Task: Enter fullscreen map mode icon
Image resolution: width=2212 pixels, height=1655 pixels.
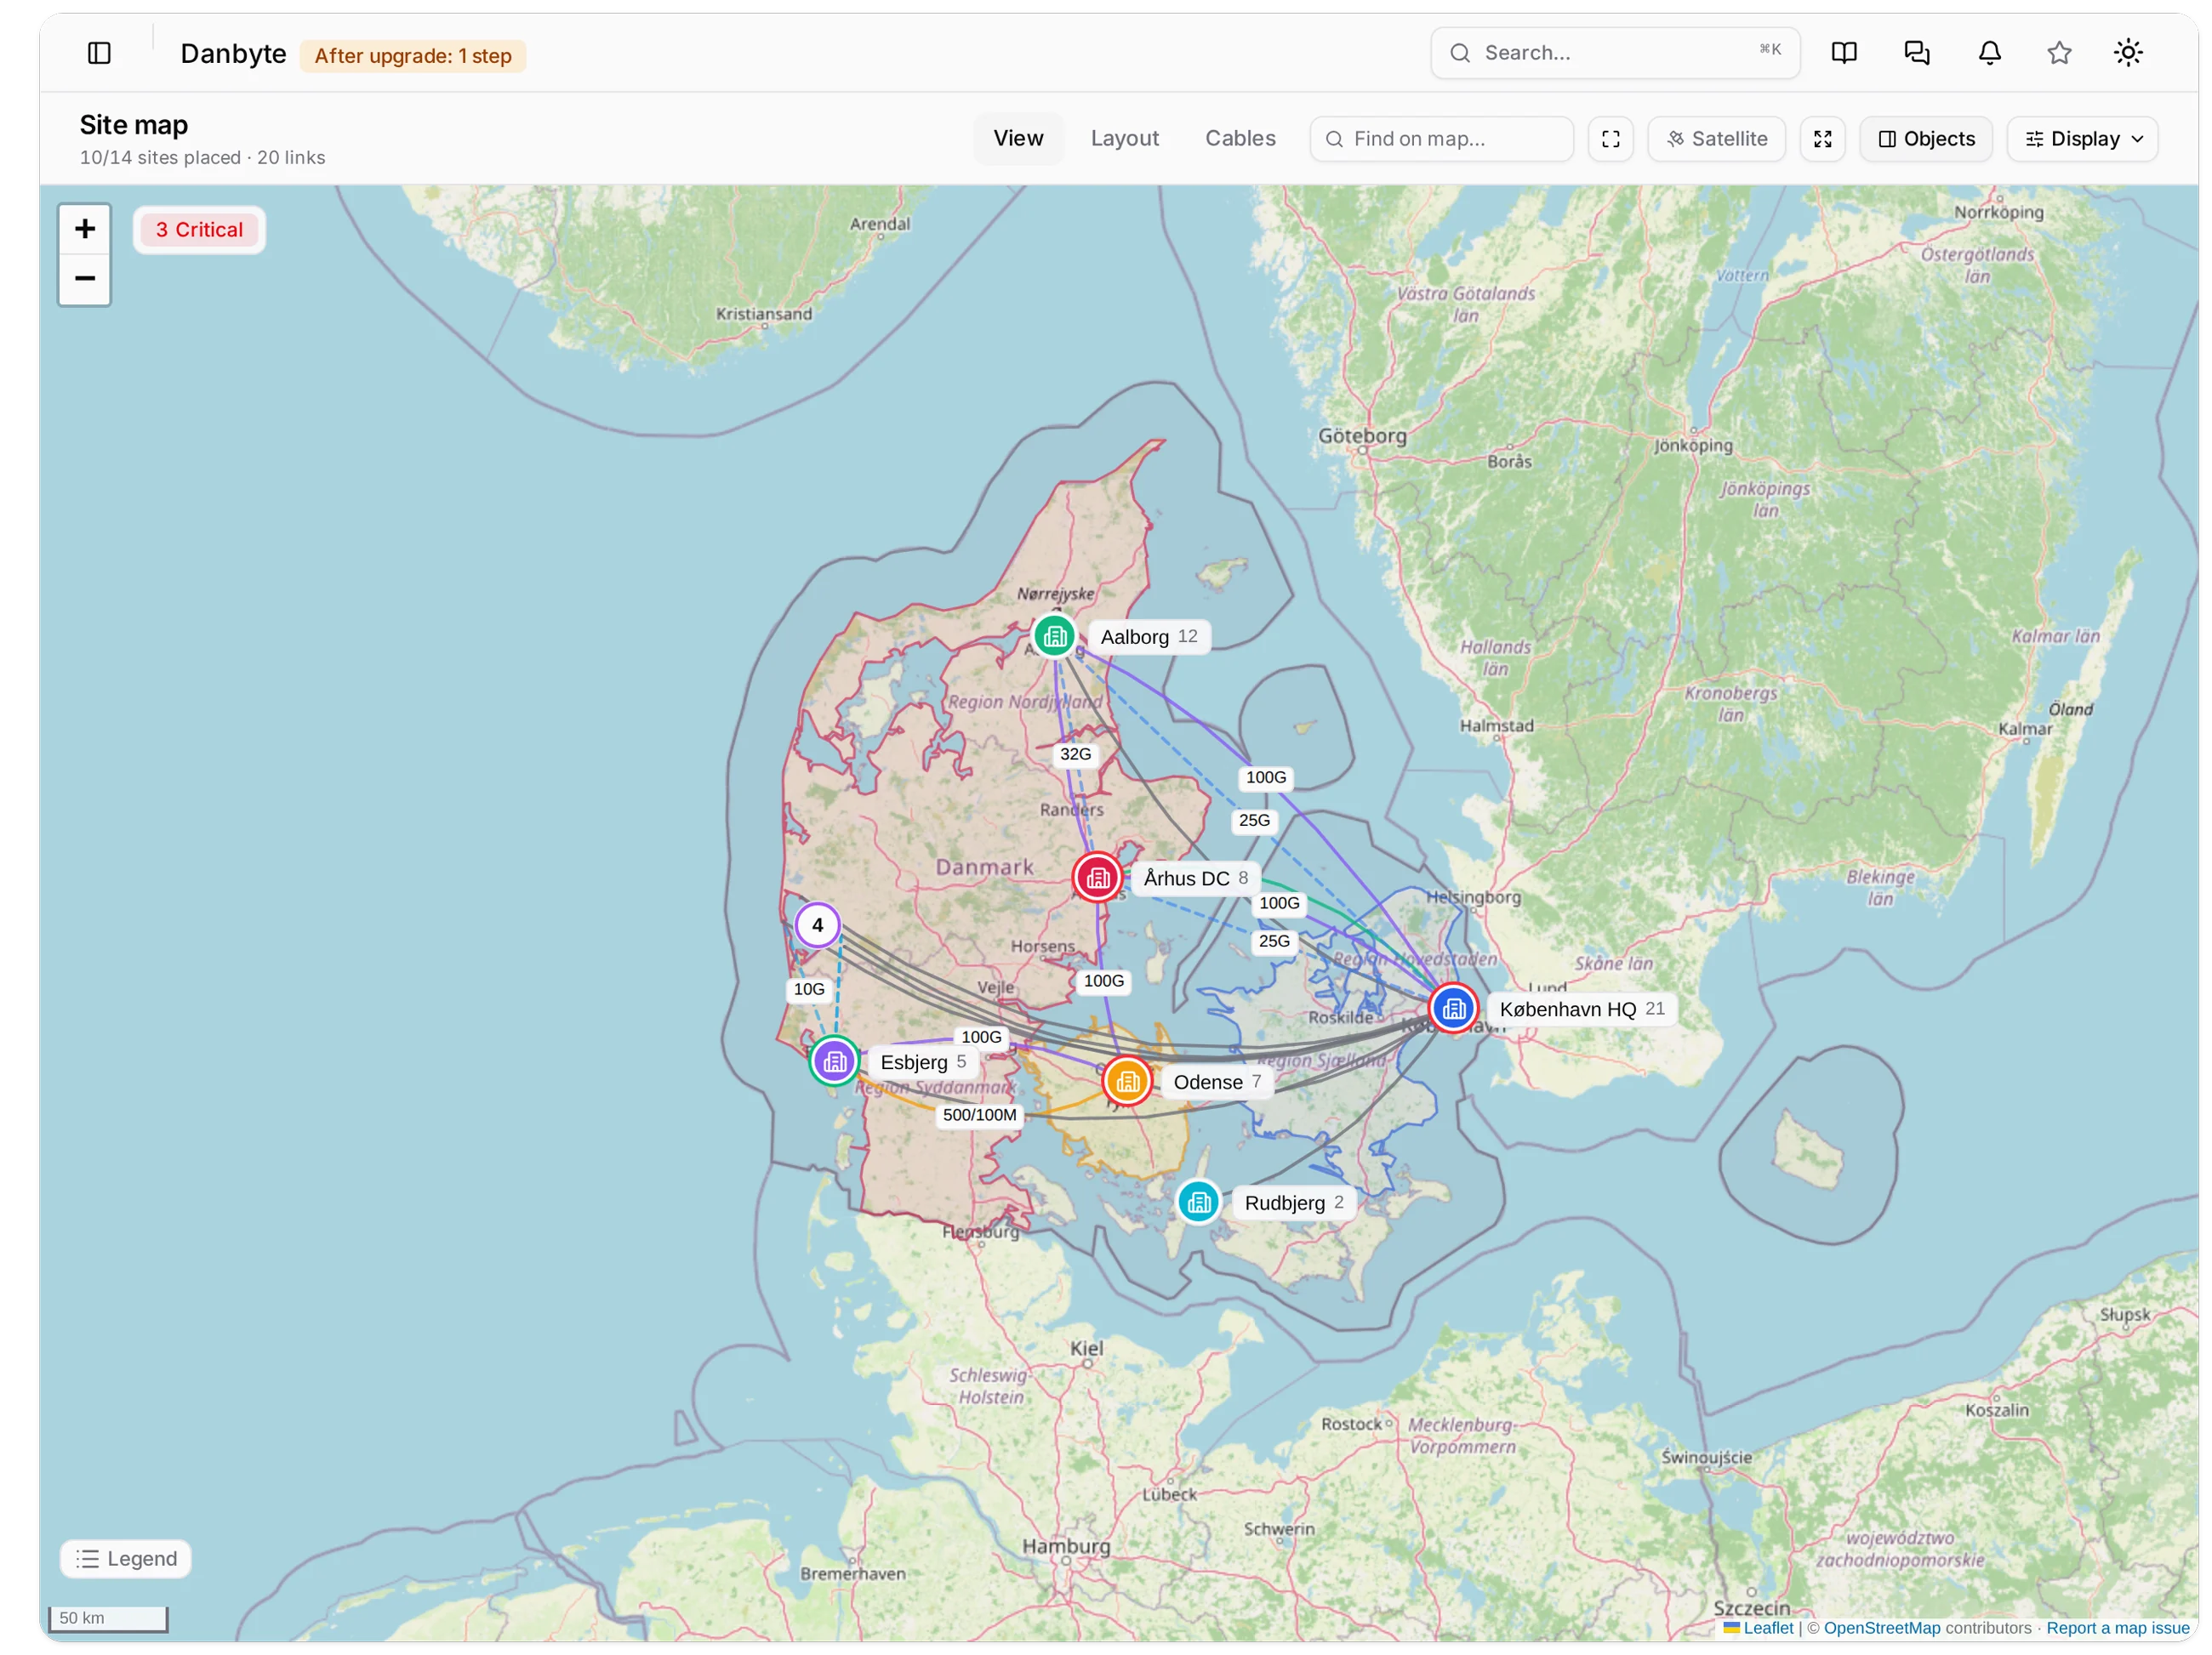Action: pos(1822,139)
